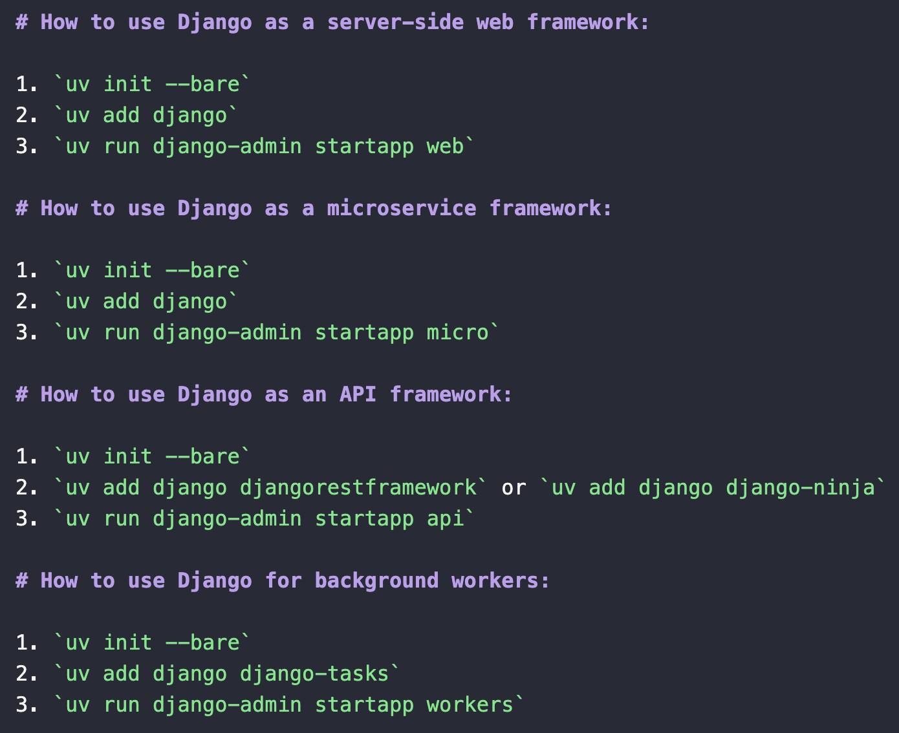Click the "startapp api" command line
899x733 pixels.
click(264, 518)
